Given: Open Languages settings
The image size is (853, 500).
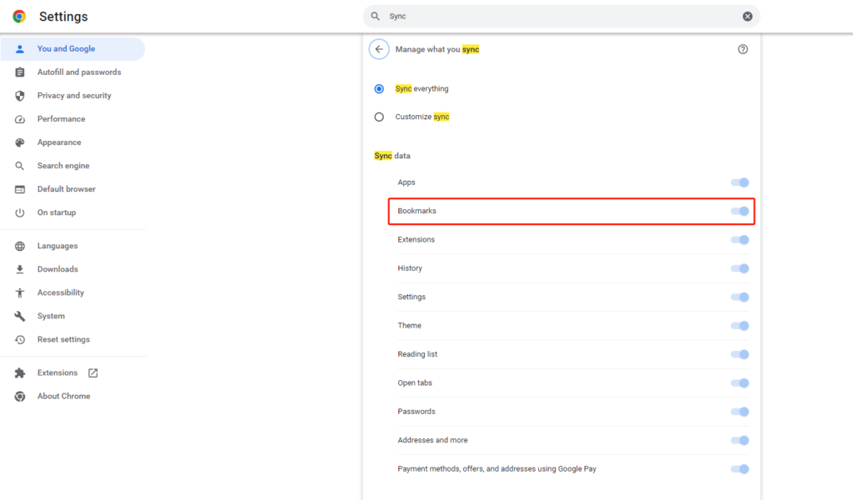Looking at the screenshot, I should pyautogui.click(x=73, y=246).
